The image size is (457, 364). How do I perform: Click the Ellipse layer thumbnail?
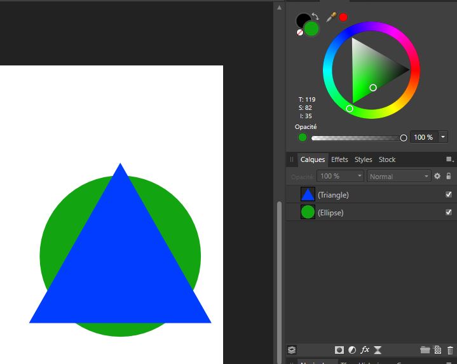(308, 212)
